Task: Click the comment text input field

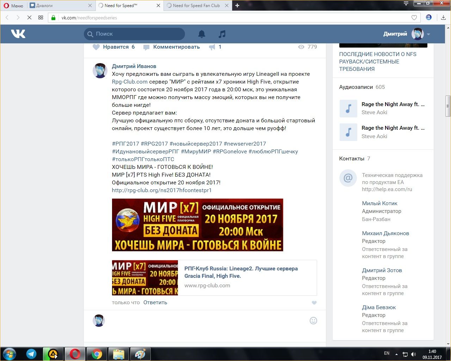Action: (x=207, y=321)
